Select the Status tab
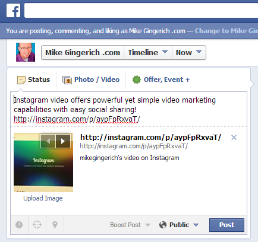Viewport: 258px width, 242px height. click(33, 79)
